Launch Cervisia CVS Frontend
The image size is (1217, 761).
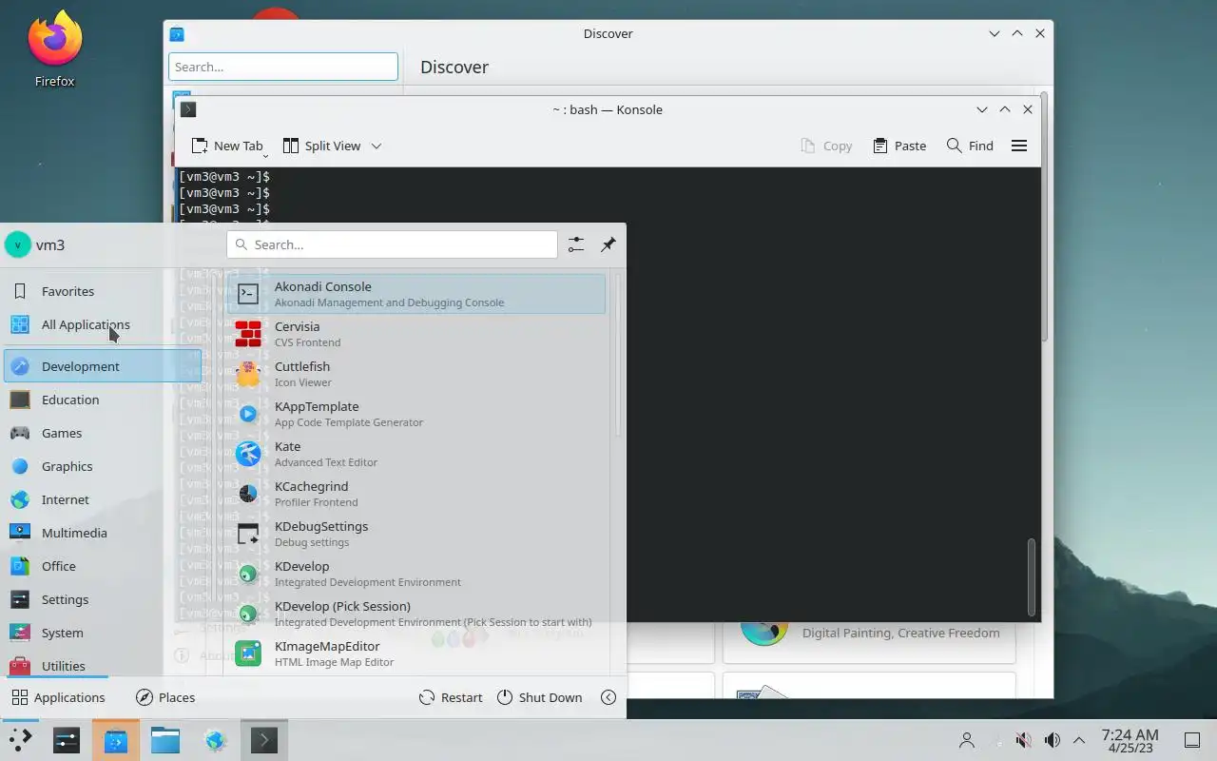(416, 334)
